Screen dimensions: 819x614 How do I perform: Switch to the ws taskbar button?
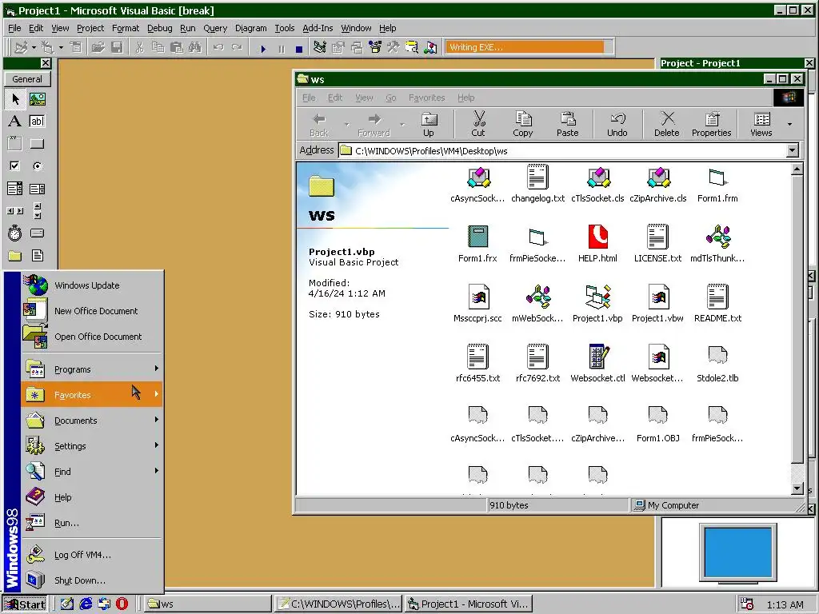point(207,604)
